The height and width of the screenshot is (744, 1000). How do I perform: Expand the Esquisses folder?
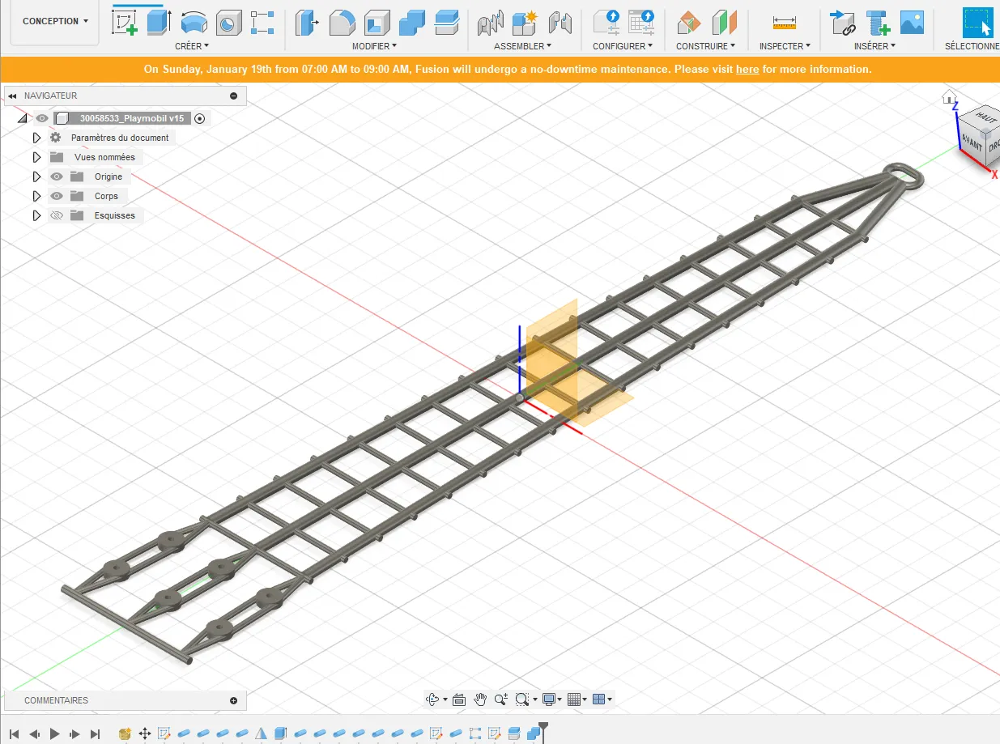[36, 215]
